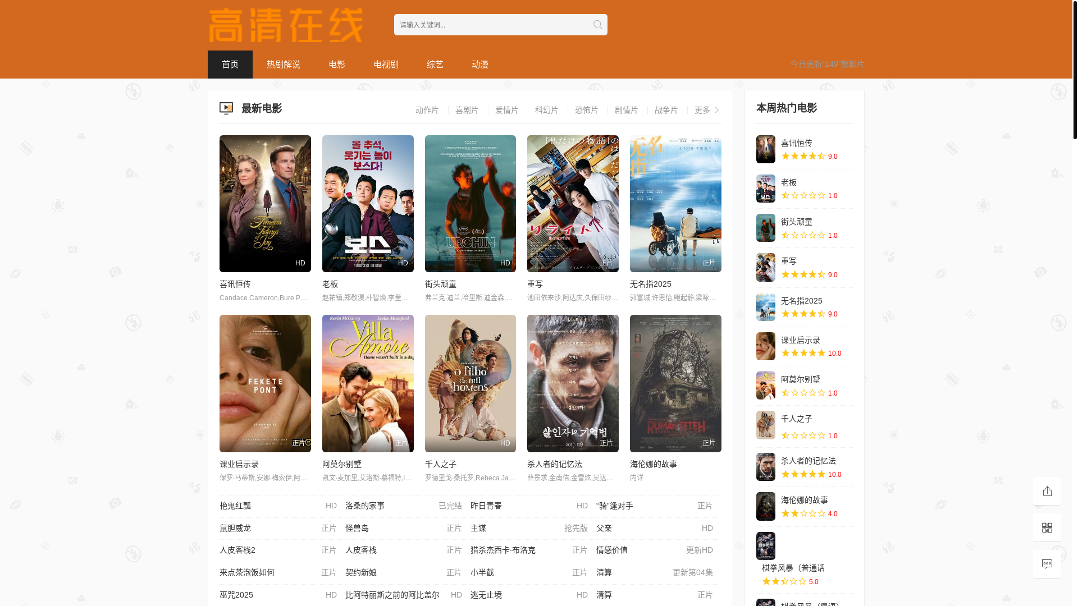This screenshot has height=606, width=1078.
Task: Filter by 恐怖片 category
Action: tap(587, 110)
